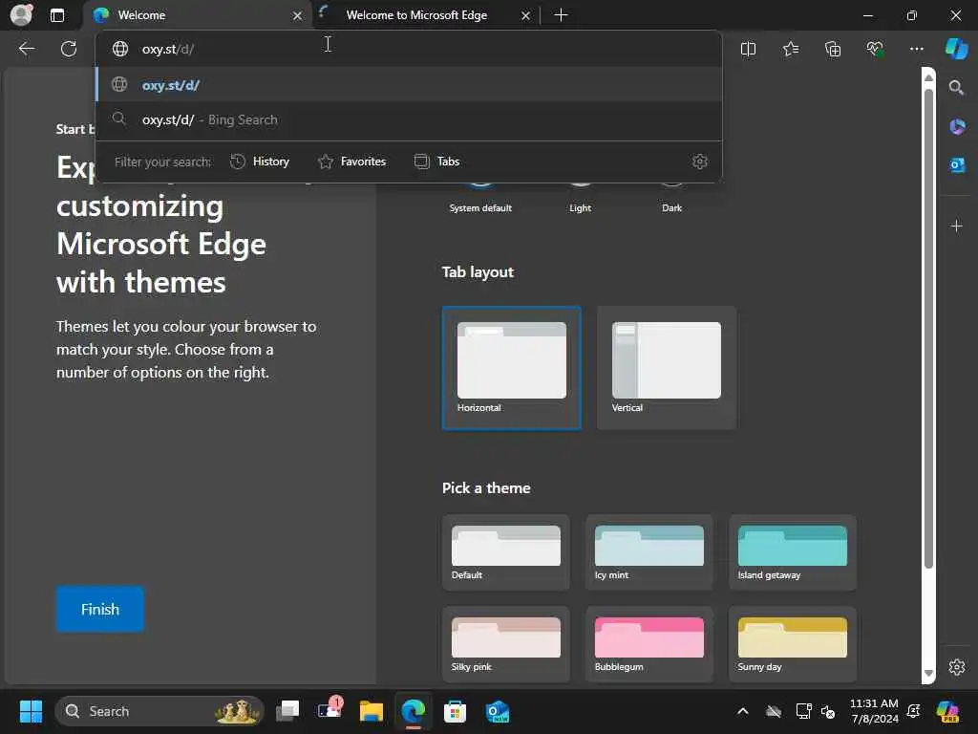The image size is (978, 734).
Task: Click the page scrollbar down arrow
Action: tap(928, 674)
